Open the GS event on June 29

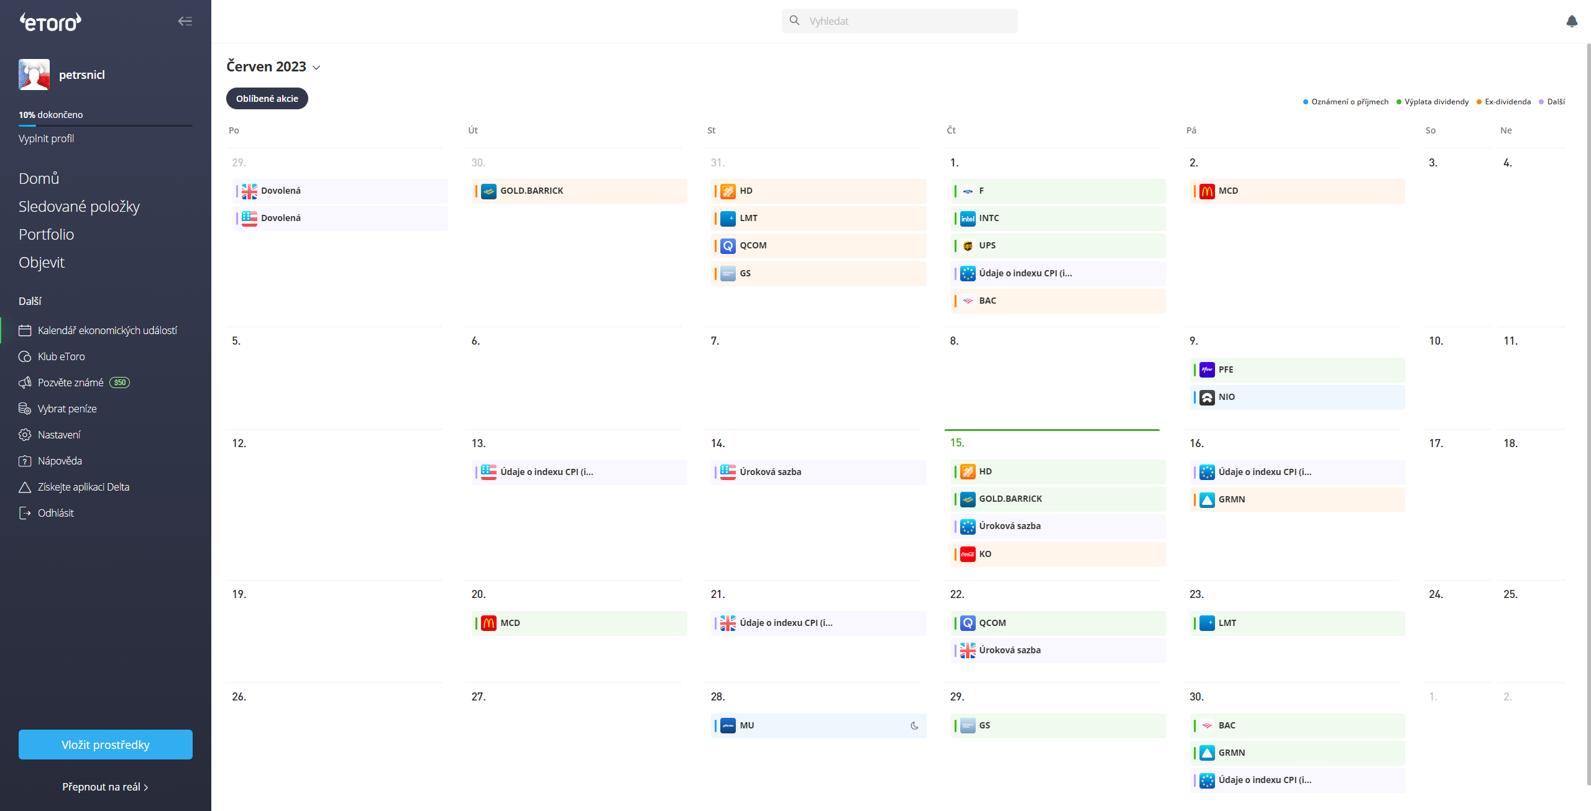click(1058, 726)
